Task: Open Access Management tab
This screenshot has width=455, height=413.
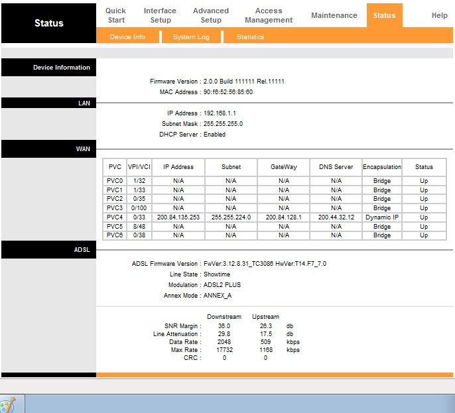Action: [x=269, y=15]
